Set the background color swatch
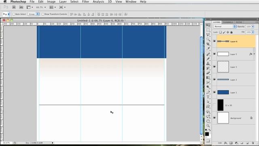The width and height of the screenshot is (259, 146). pyautogui.click(x=210, y=136)
